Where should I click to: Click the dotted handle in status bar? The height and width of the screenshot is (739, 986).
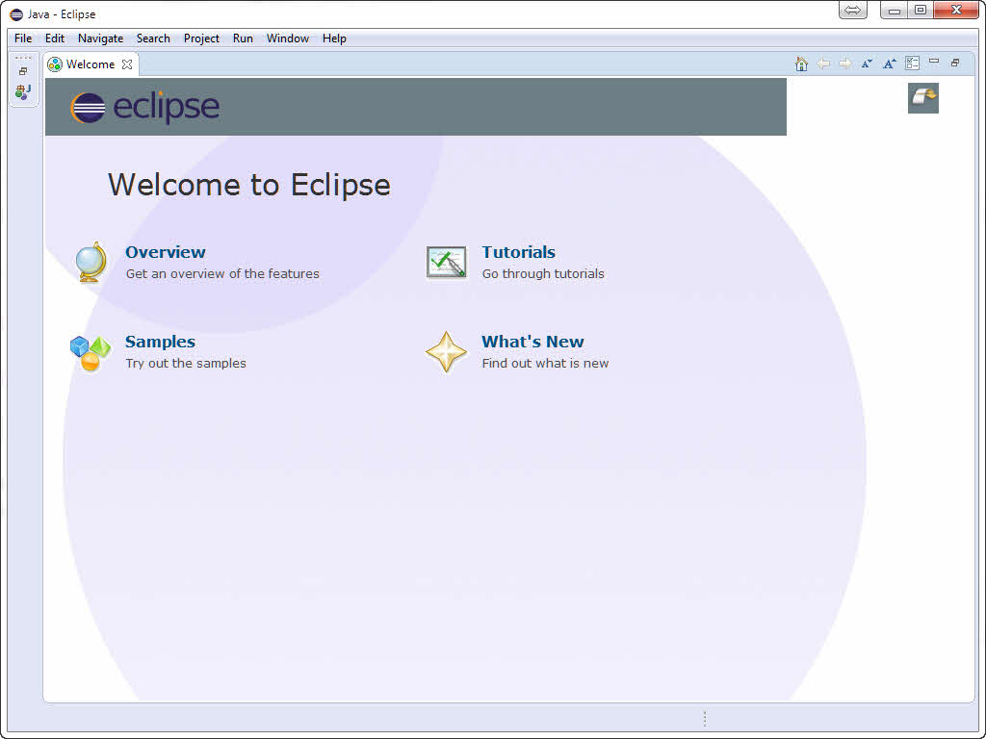705,718
